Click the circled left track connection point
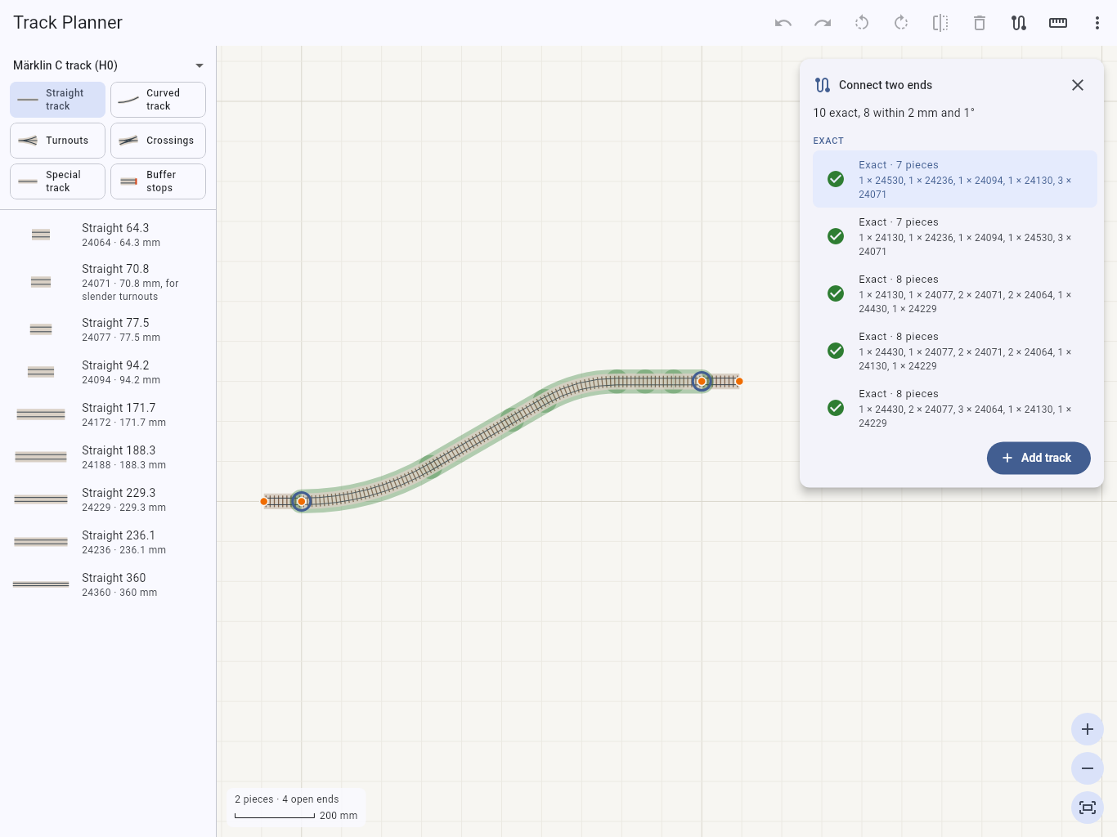The image size is (1117, 837). [302, 501]
